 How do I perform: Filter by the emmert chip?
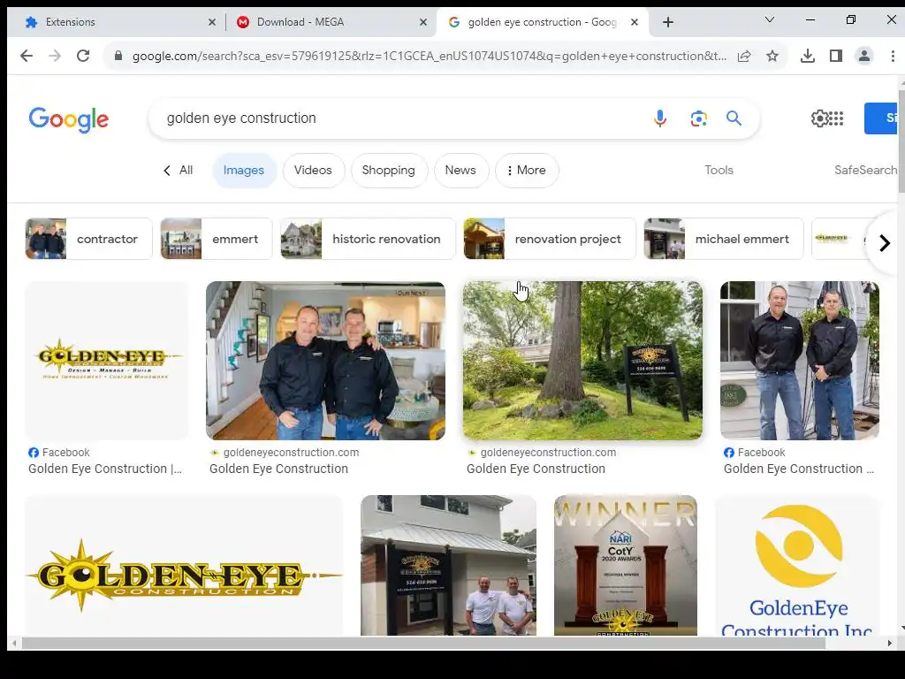coord(217,239)
